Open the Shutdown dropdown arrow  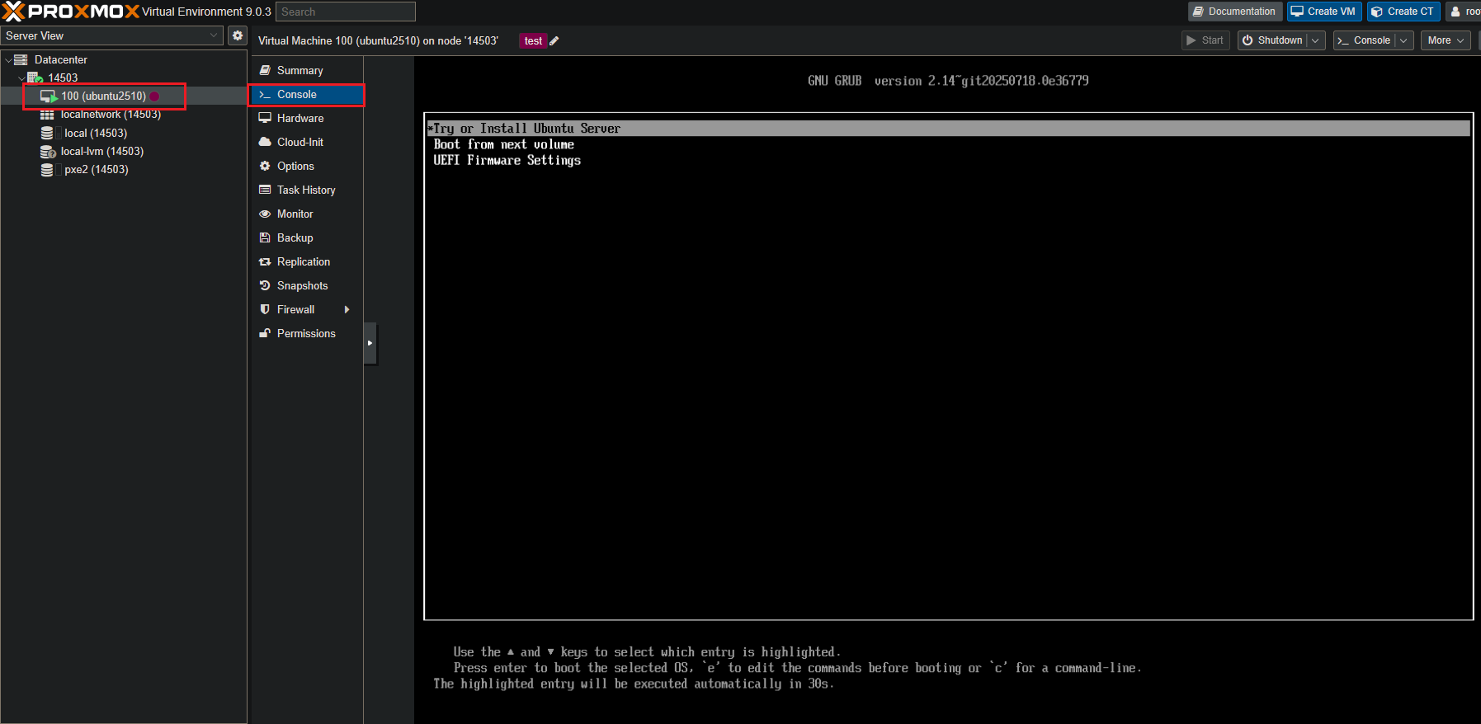1315,40
